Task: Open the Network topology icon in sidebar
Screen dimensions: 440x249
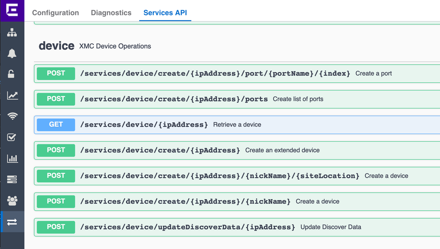Action: (12, 33)
